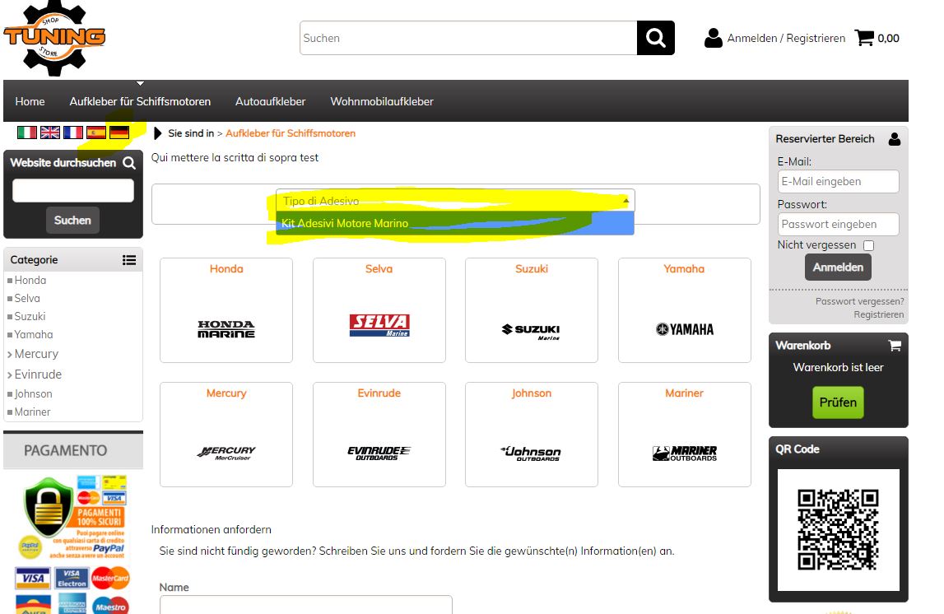Click the Honda card title link
Screen dimensions: 944x614
226,269
